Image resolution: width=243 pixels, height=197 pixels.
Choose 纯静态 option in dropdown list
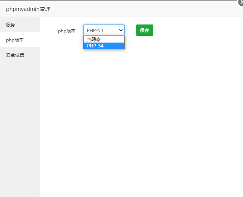(104, 40)
